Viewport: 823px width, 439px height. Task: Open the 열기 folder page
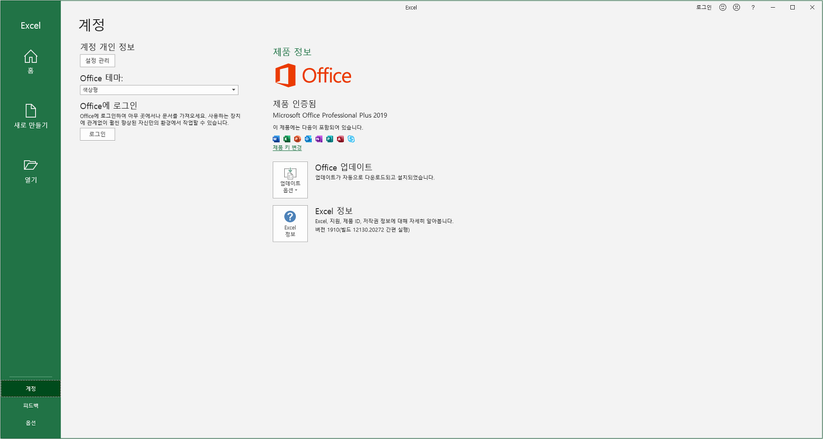(x=30, y=170)
